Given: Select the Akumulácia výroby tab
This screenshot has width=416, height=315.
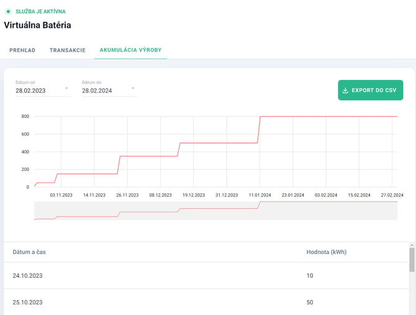Looking at the screenshot, I should (130, 50).
